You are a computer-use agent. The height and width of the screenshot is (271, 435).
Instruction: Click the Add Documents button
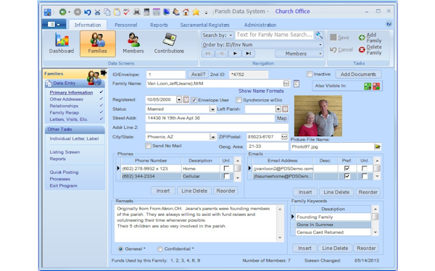point(358,75)
